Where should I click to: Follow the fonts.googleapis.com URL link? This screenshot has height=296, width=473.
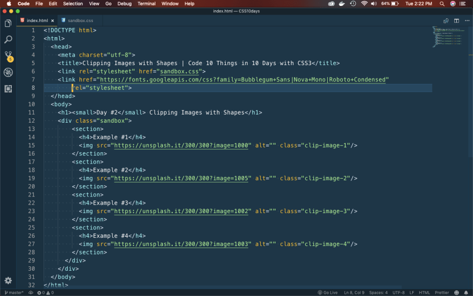coord(243,80)
